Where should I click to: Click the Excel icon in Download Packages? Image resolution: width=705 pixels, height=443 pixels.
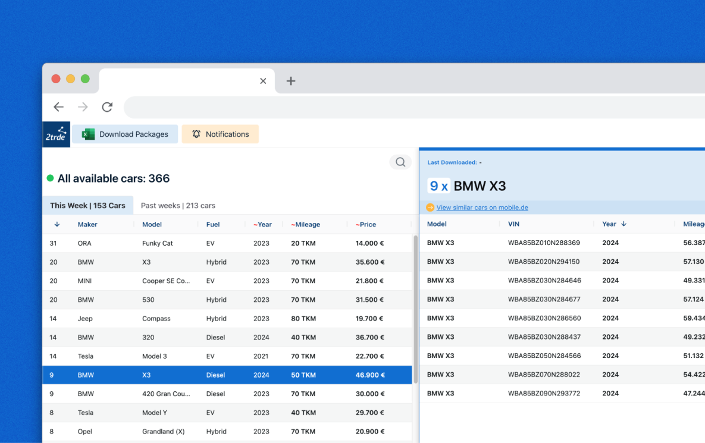(x=88, y=134)
